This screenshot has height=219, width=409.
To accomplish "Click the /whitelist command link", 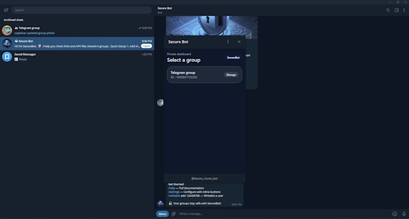I will pos(174,196).
